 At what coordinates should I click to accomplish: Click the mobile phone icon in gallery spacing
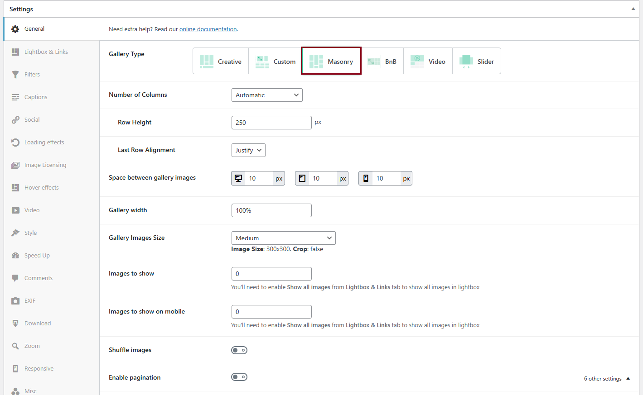point(366,178)
